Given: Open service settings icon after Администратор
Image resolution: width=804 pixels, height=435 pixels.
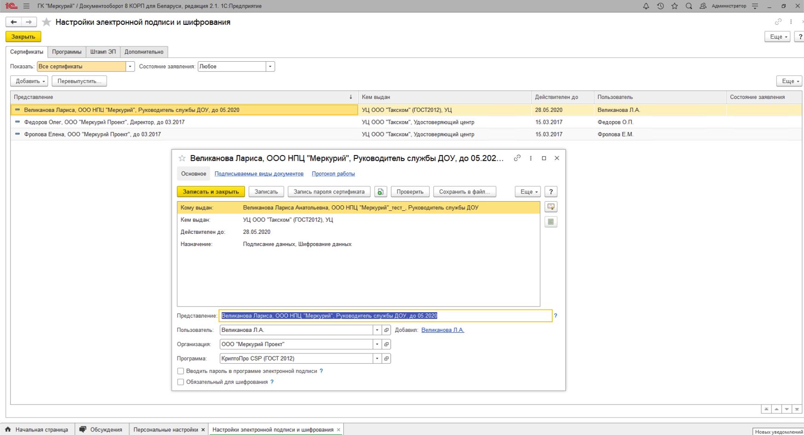Looking at the screenshot, I should pos(755,6).
